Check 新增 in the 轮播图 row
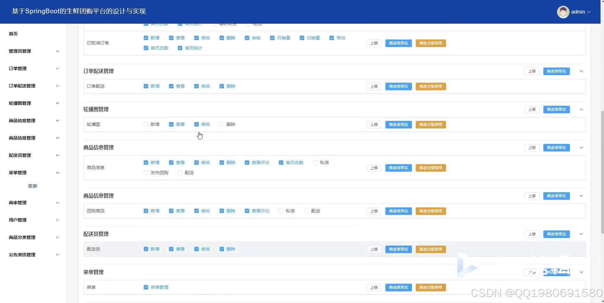Screen dimensions: 604x303 click(146, 124)
